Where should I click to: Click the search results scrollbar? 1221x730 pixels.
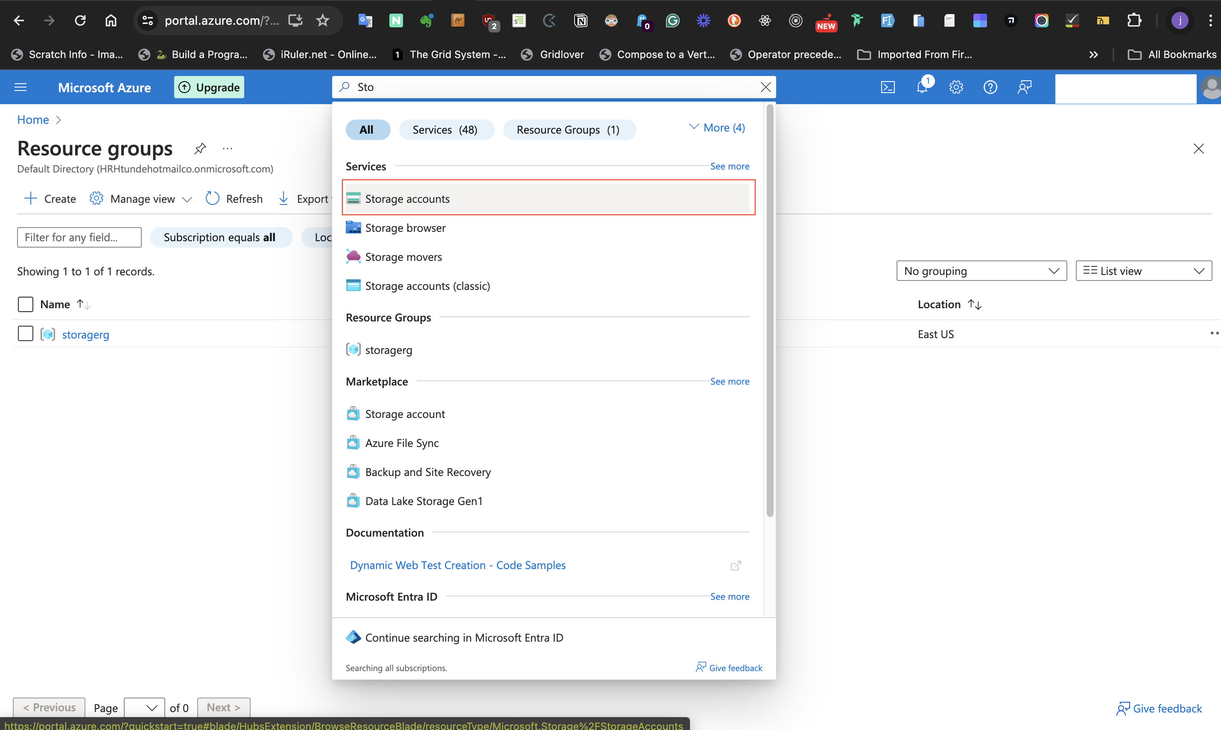coord(770,310)
